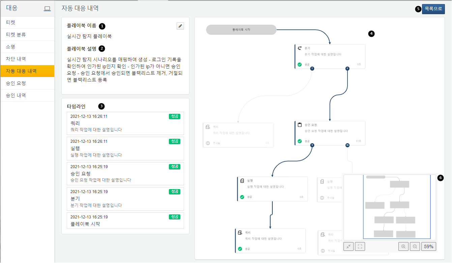The width and height of the screenshot is (452, 263).
Task: Click the green success check in 분기 node
Action: point(300,64)
